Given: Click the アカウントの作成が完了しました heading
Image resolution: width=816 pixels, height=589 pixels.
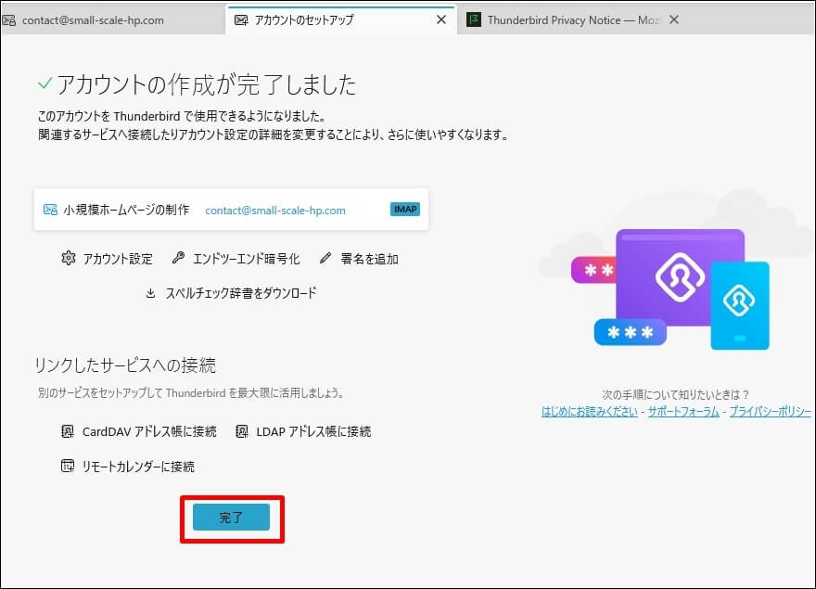Looking at the screenshot, I should point(206,84).
